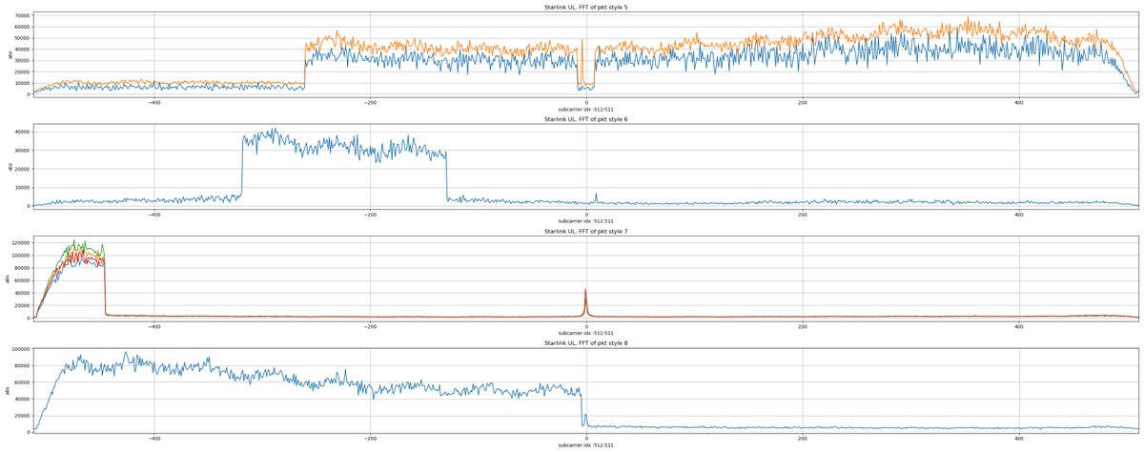Click the title "Starlink UL. FFT of pkt style 8"
The height and width of the screenshot is (453, 1144).
[585, 342]
